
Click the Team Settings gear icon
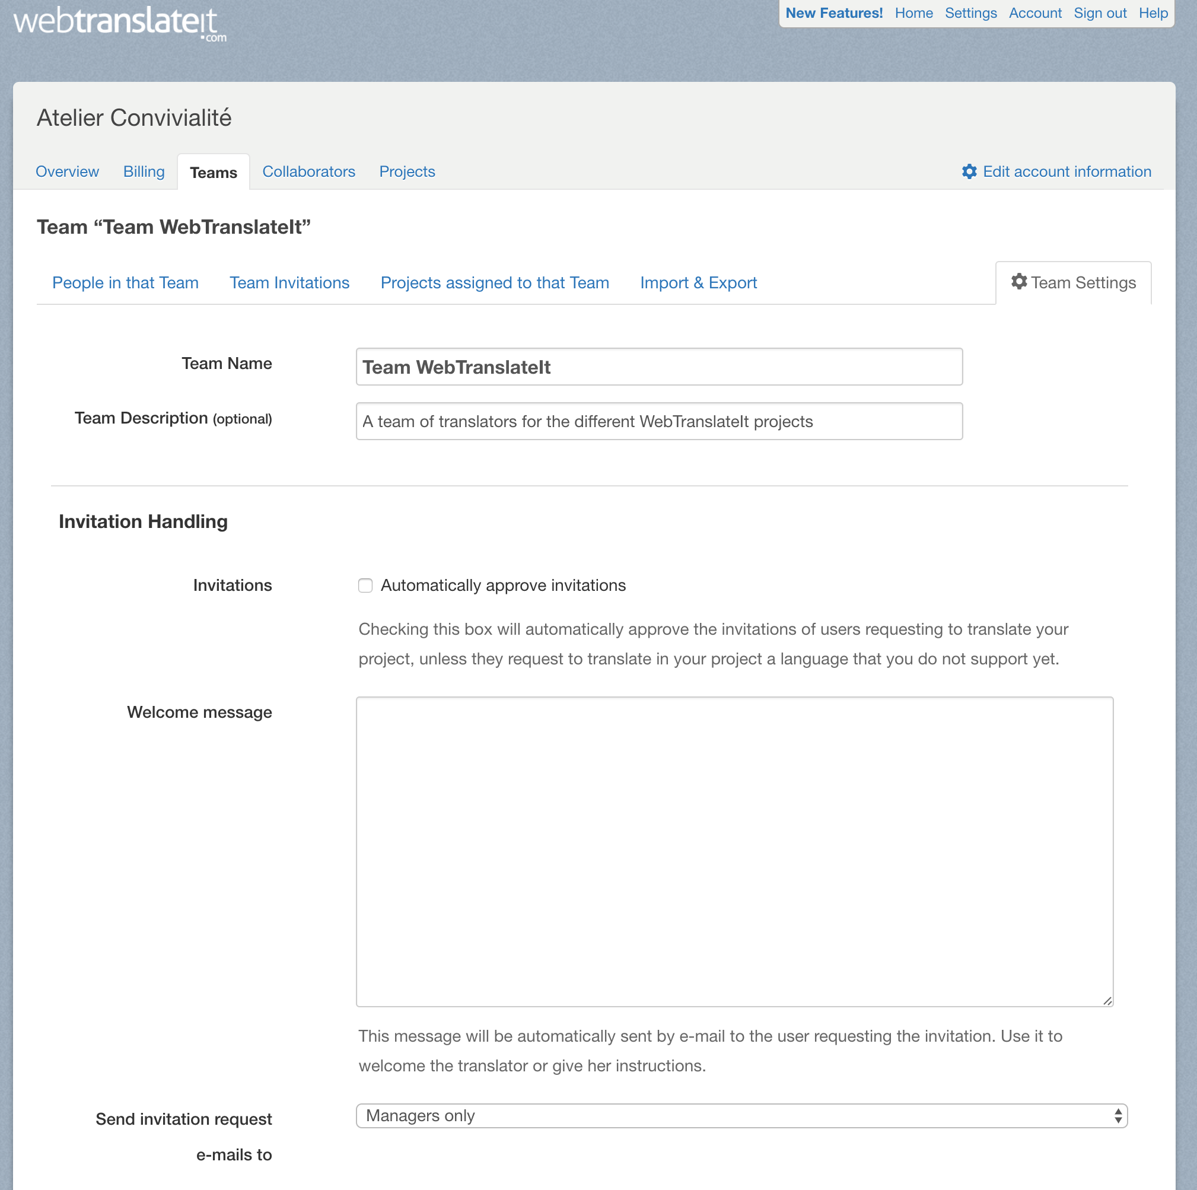1018,282
